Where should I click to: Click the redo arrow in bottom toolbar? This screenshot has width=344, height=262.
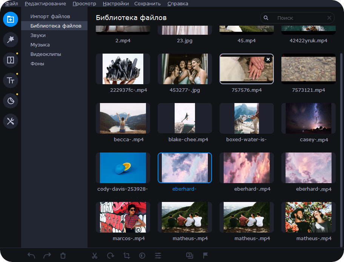coord(47,256)
